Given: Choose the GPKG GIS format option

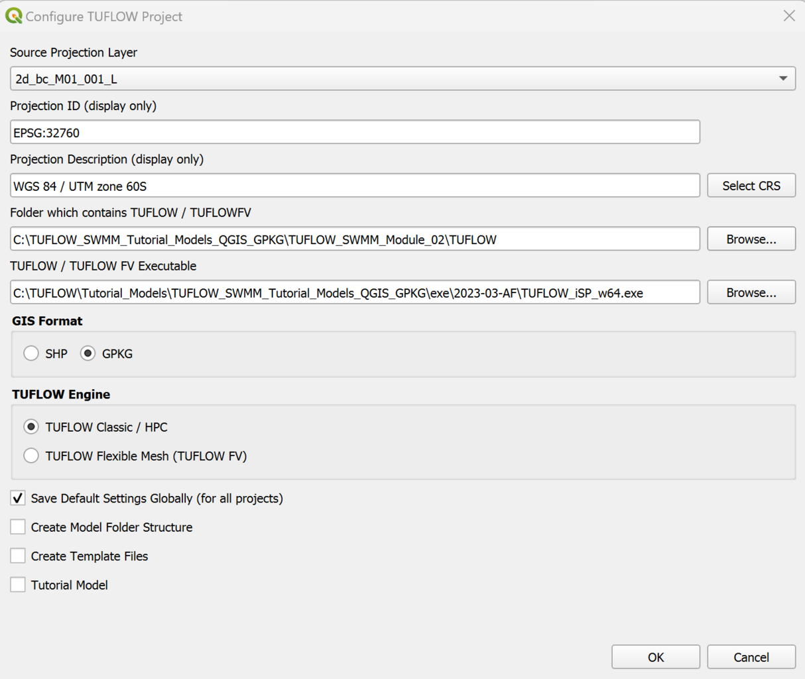Looking at the screenshot, I should [88, 354].
